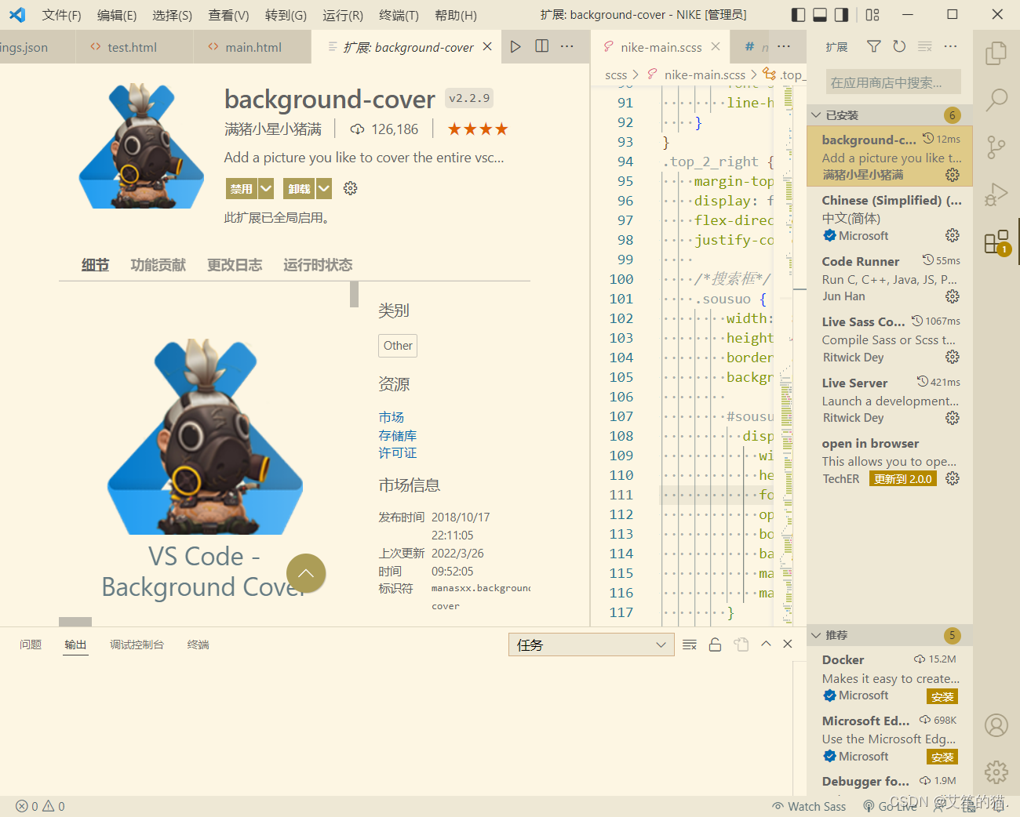Click the nike-main.scss breadcrumb item

click(705, 75)
